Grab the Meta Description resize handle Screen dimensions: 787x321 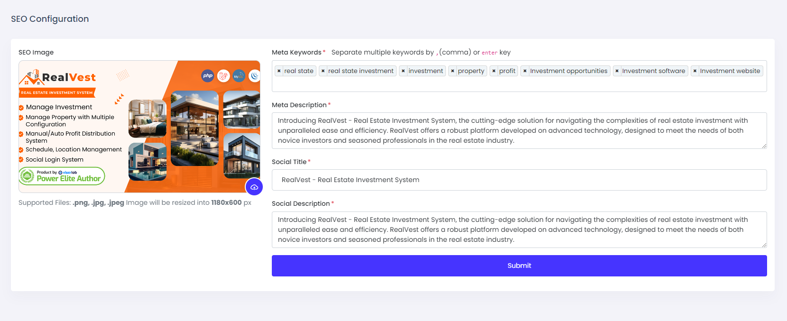tap(764, 146)
